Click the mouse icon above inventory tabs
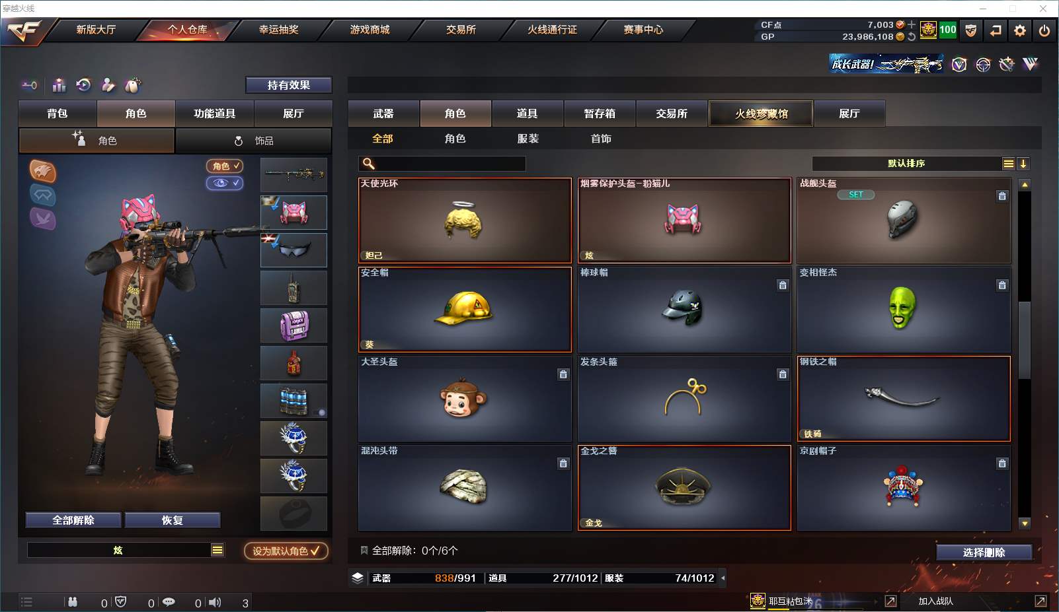The width and height of the screenshot is (1059, 612). tap(133, 85)
